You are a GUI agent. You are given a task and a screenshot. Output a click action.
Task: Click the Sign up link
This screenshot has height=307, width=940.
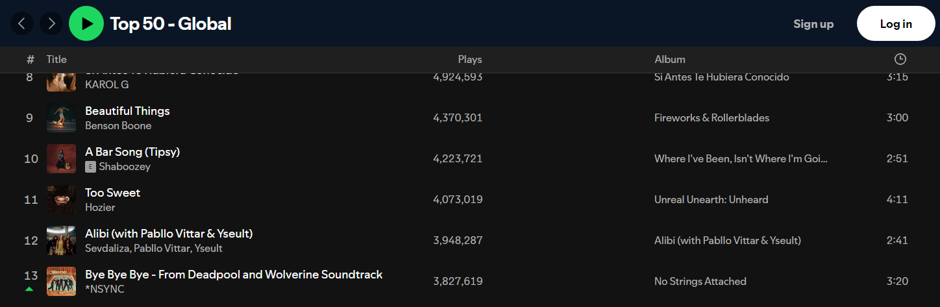click(x=813, y=24)
